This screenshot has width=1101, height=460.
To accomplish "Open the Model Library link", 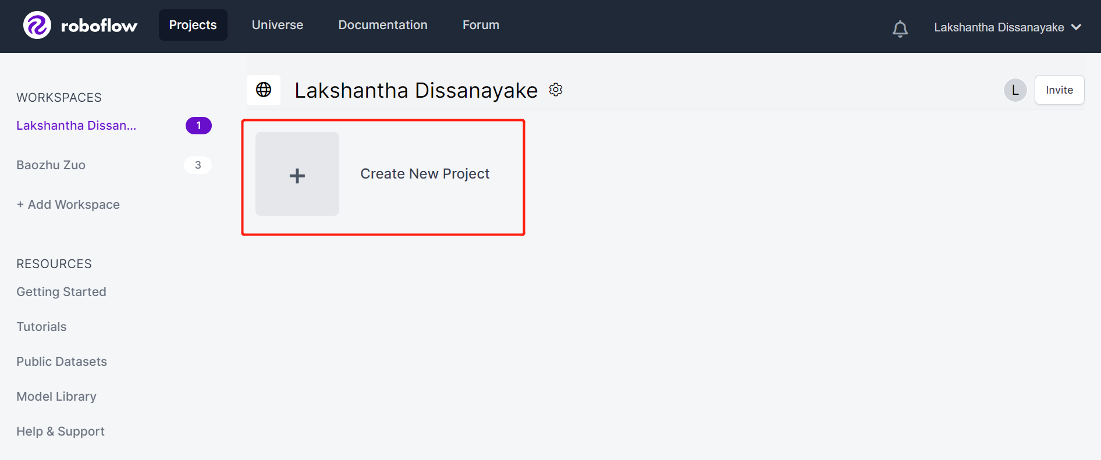I will coord(56,397).
